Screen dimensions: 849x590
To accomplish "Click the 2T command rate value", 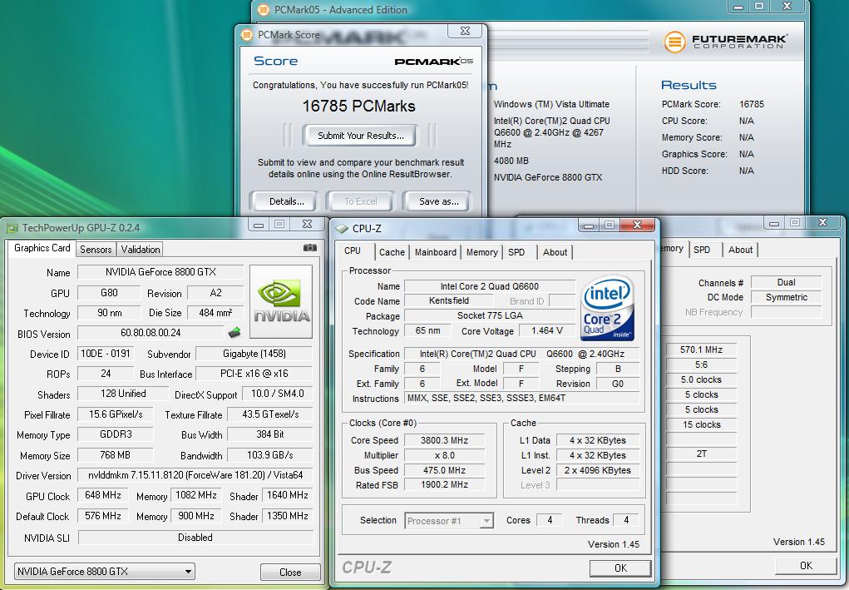I will 701,454.
